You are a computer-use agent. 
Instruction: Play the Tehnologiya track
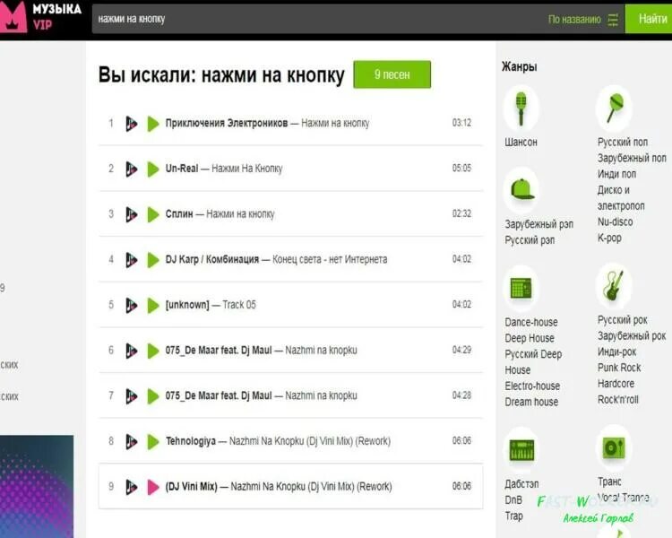[x=153, y=441]
